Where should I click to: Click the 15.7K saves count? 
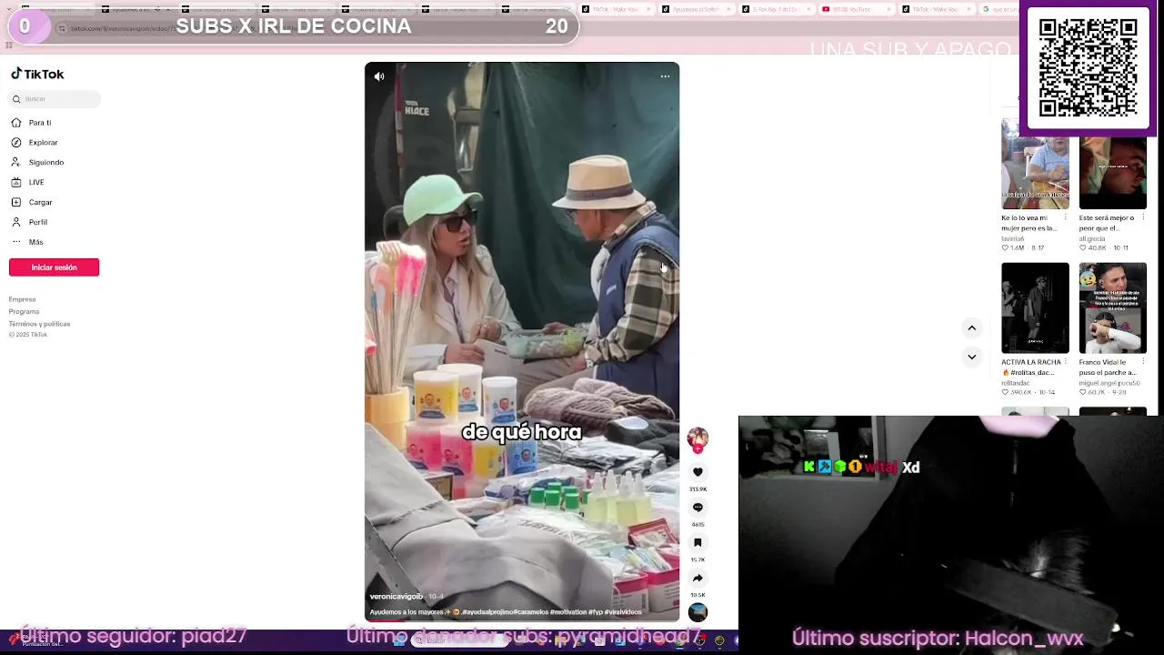click(697, 560)
